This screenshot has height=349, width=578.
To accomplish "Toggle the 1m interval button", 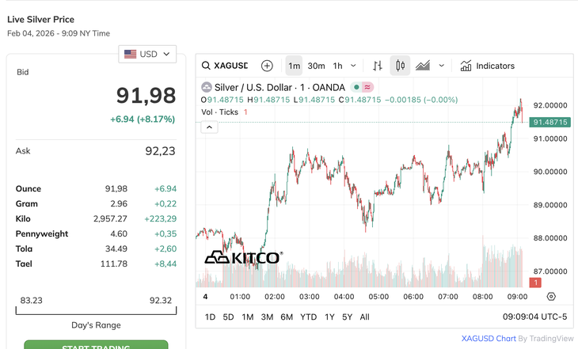I will click(x=294, y=66).
